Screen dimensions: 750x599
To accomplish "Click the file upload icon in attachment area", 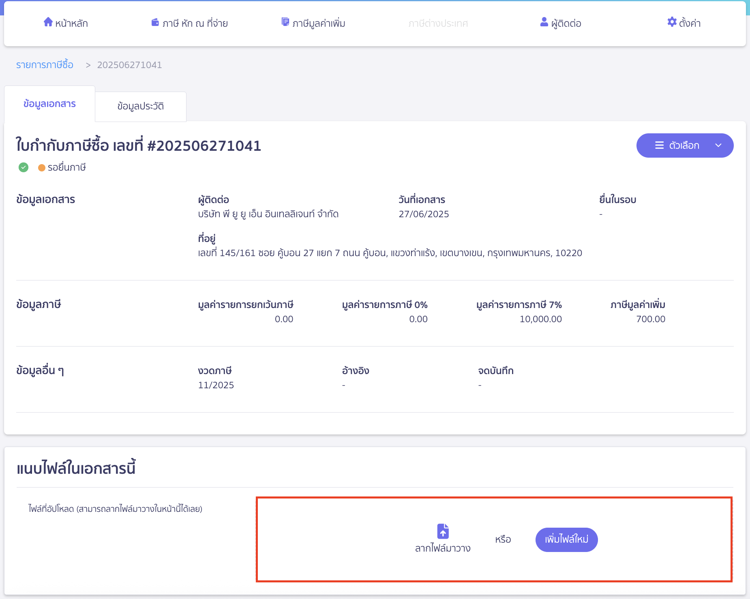I will 442,531.
